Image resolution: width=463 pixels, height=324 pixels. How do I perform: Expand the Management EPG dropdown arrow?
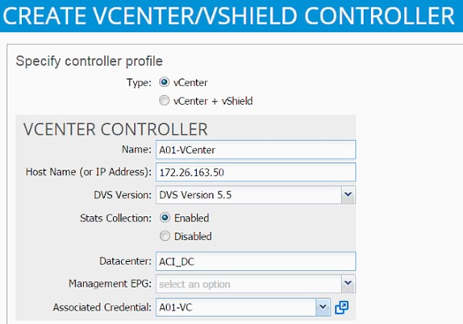pos(348,284)
